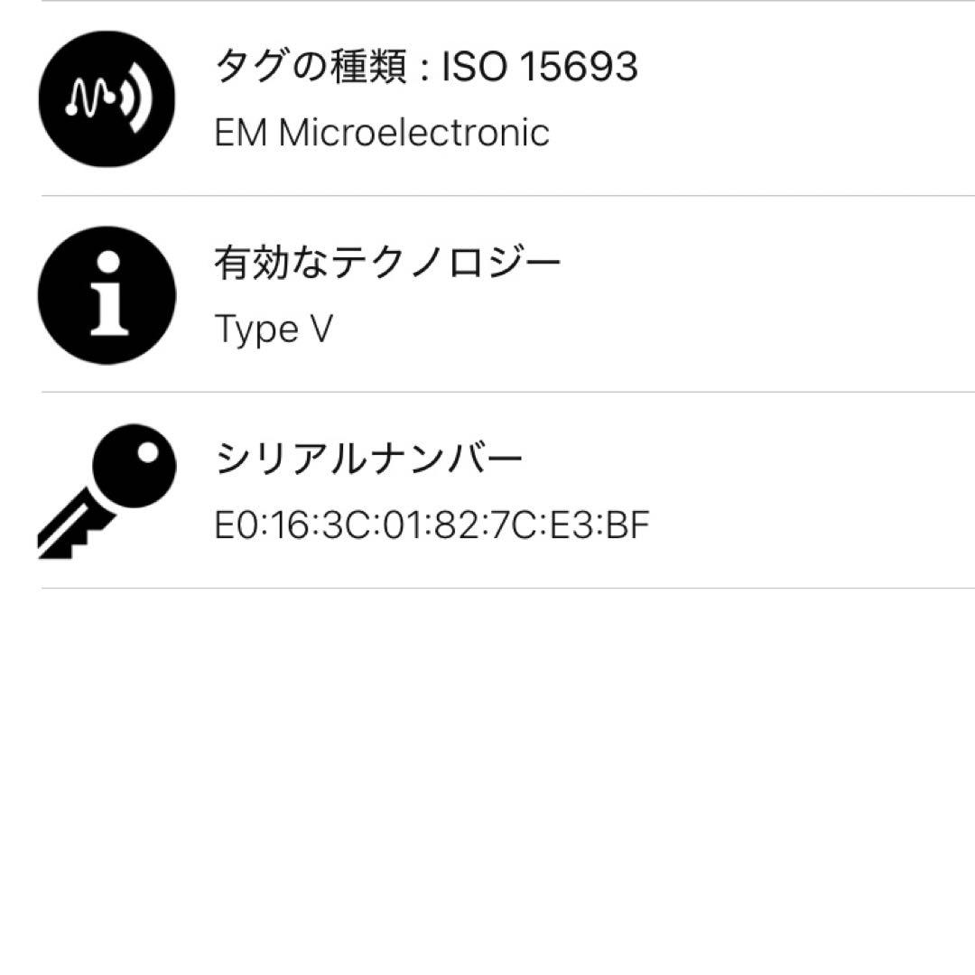Click the "BF" last byte of the serial
This screenshot has width=975, height=975.
click(628, 525)
